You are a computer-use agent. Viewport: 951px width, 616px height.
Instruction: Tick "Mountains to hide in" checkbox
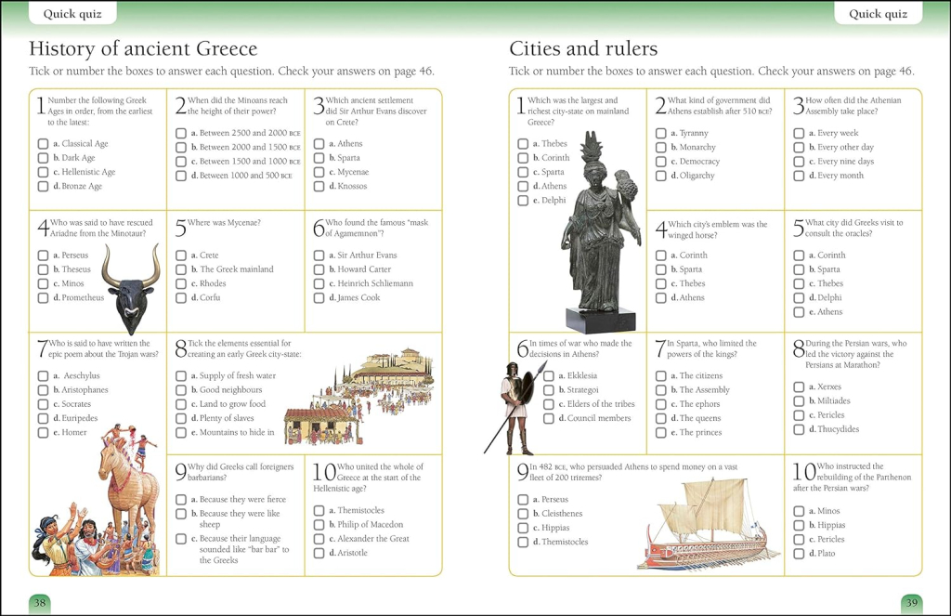pos(181,433)
